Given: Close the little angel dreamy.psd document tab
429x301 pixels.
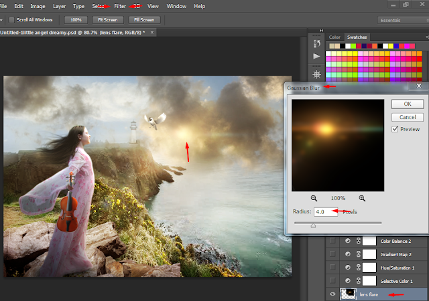Looking at the screenshot, I should 152,33.
